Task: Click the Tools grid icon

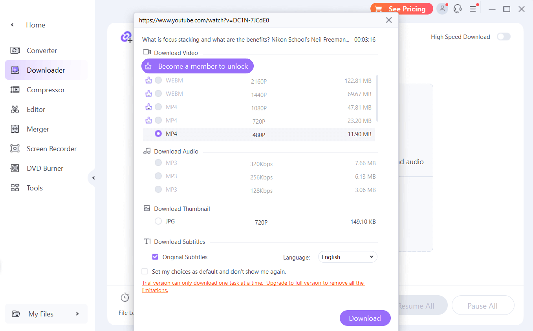Action: point(15,188)
